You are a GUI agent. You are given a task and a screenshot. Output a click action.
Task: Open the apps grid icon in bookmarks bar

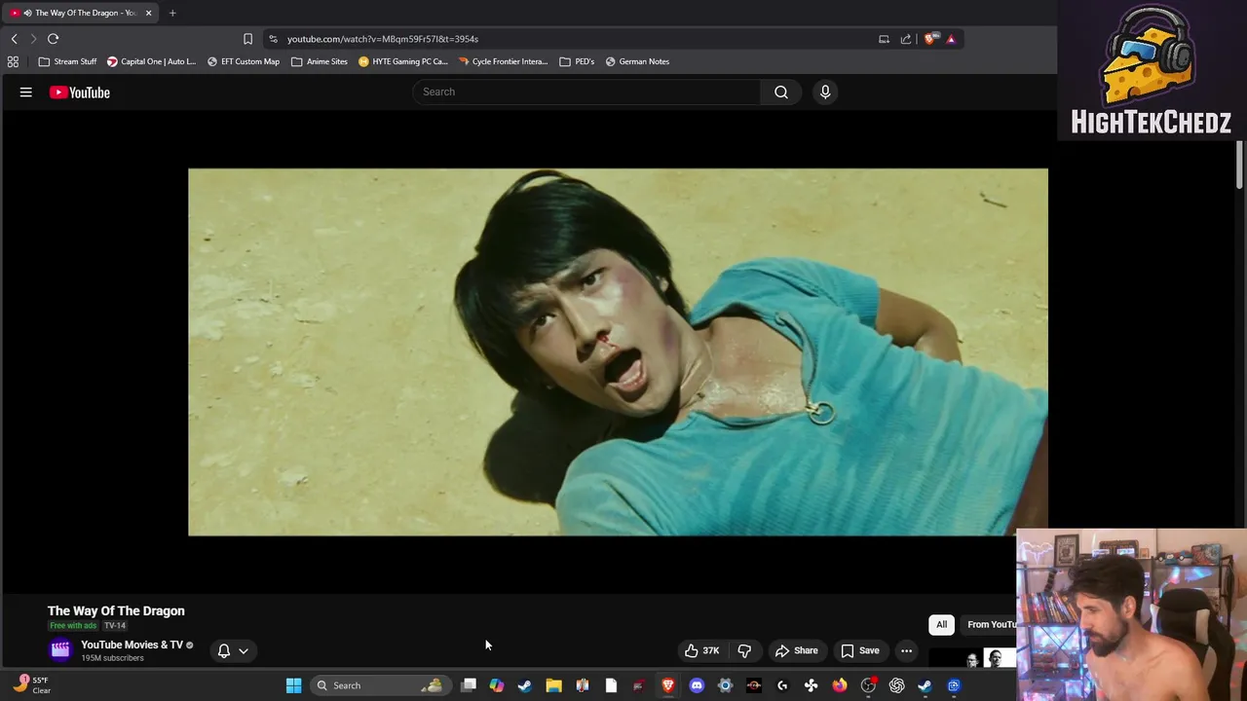pos(13,61)
